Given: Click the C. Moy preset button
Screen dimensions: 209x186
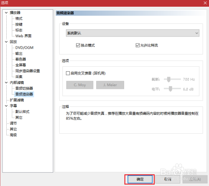Looking at the screenshot, I should point(80,85).
